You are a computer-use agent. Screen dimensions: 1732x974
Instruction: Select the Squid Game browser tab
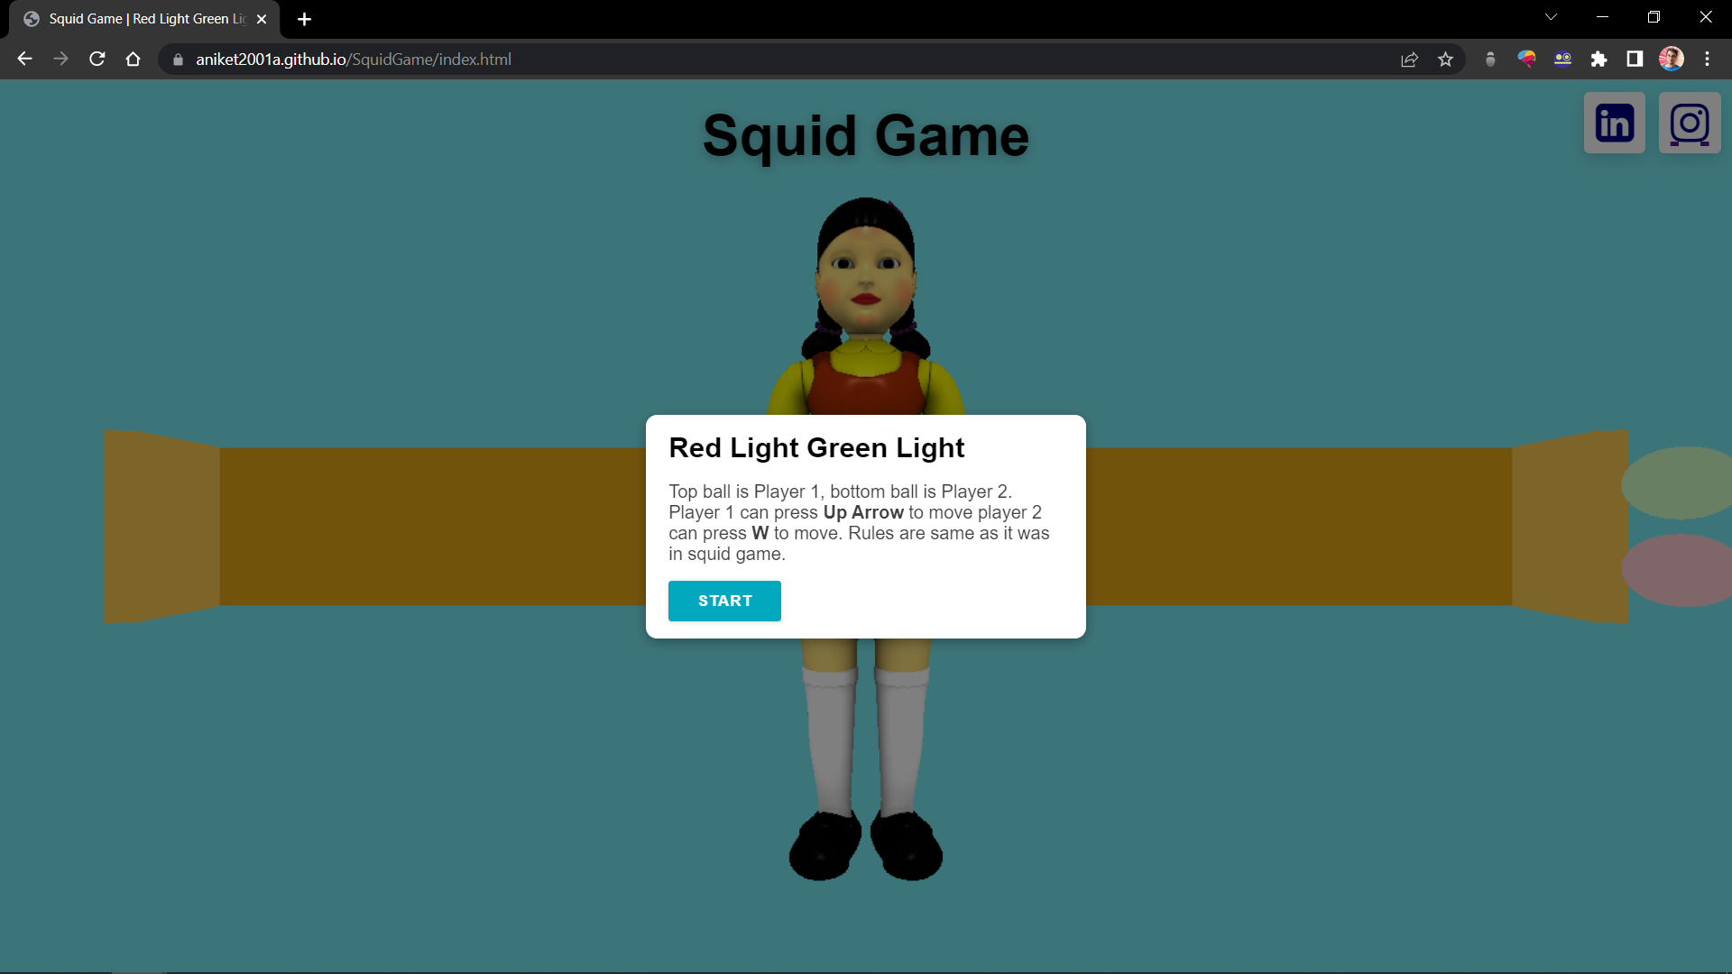135,18
